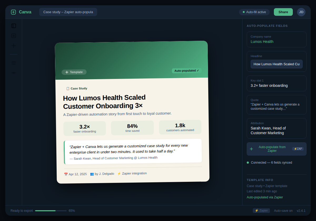Click the Canva logo icon
This screenshot has width=316, height=221.
pyautogui.click(x=13, y=12)
